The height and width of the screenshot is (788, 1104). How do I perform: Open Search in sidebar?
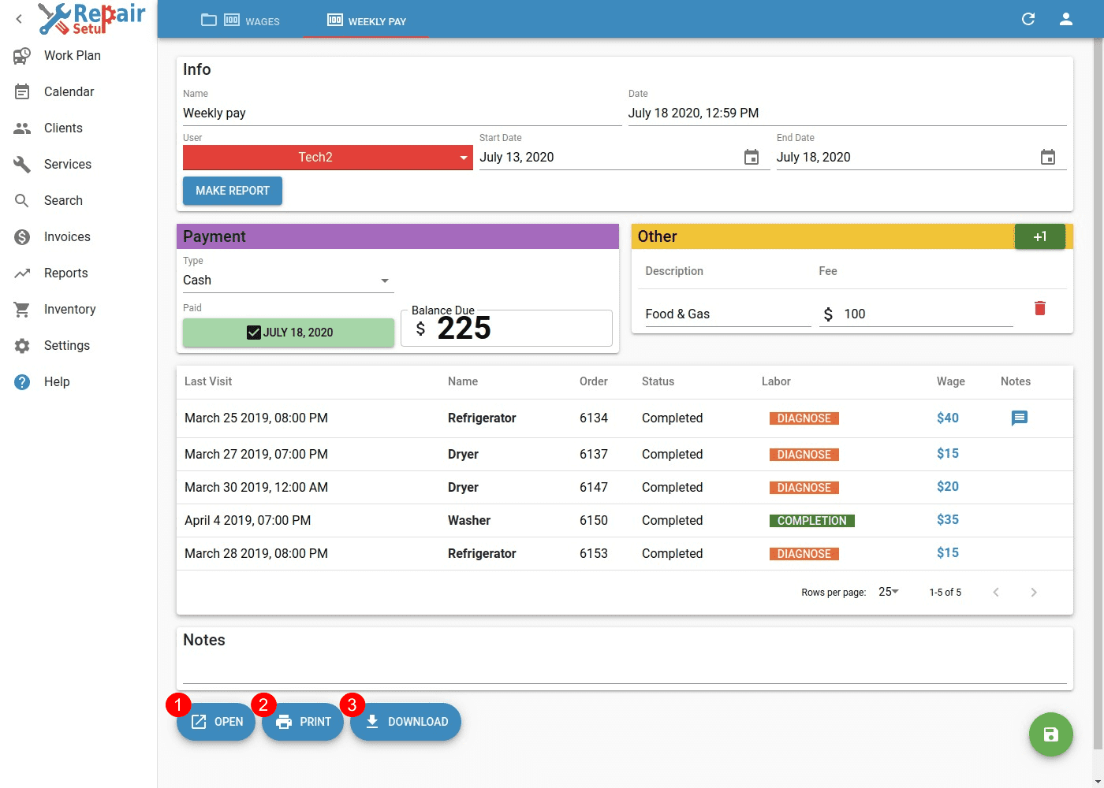click(x=78, y=200)
